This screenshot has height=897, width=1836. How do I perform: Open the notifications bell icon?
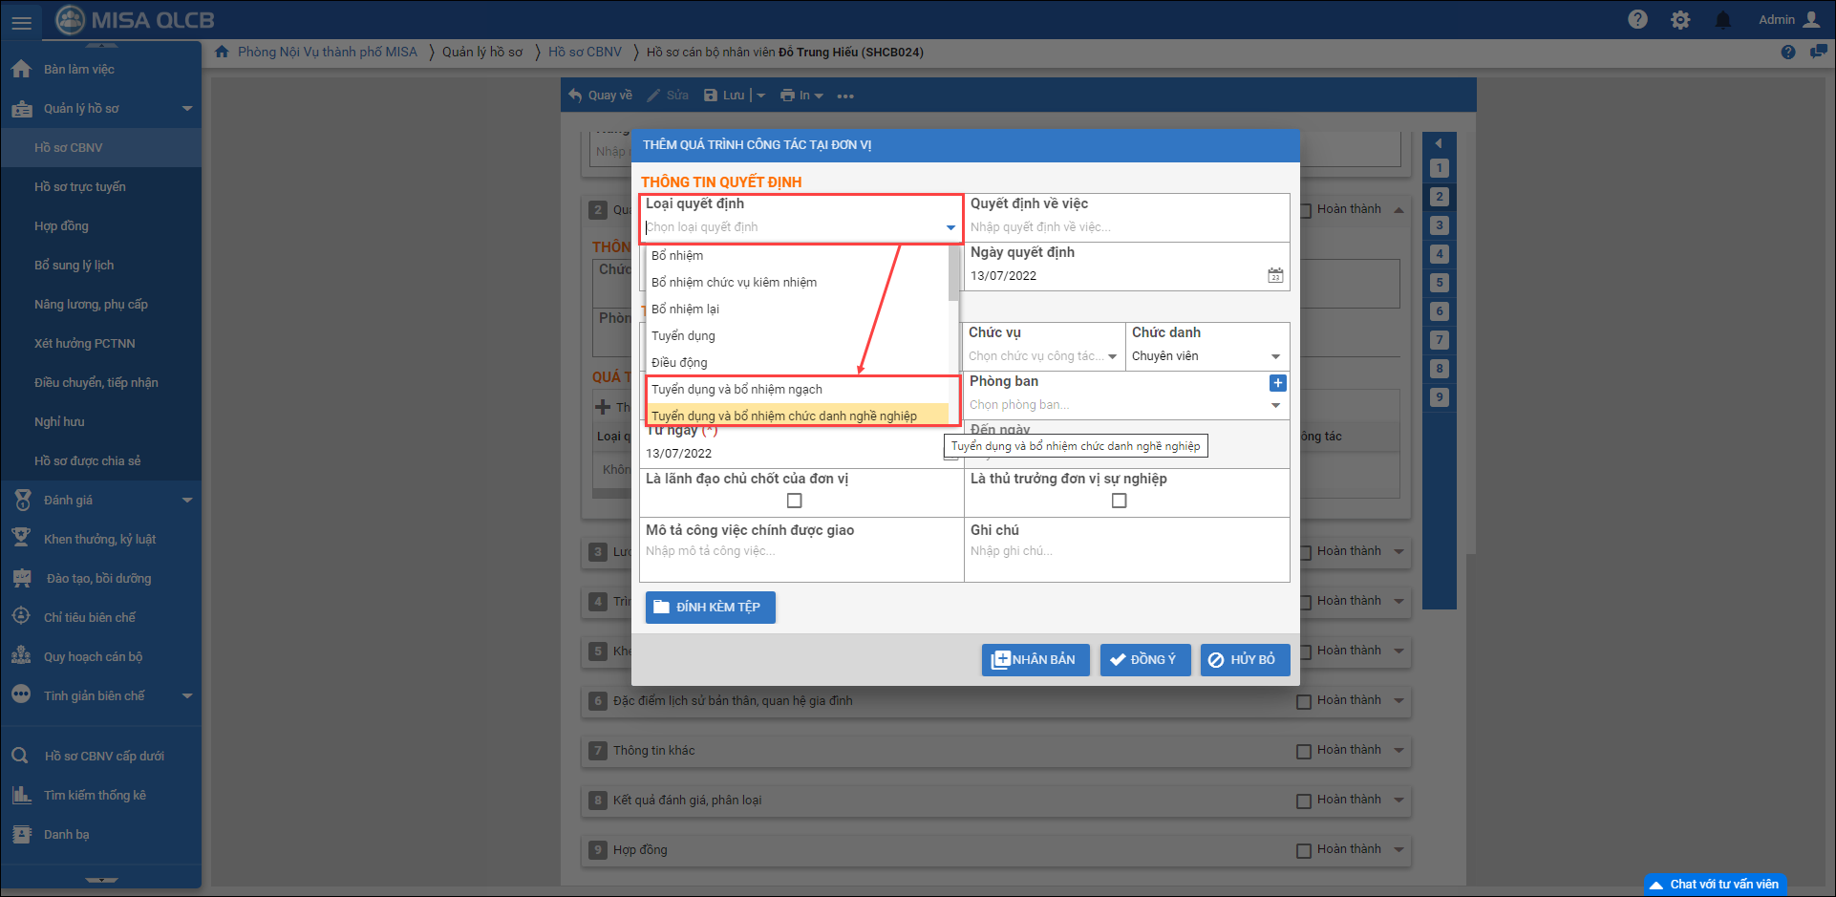[1723, 20]
